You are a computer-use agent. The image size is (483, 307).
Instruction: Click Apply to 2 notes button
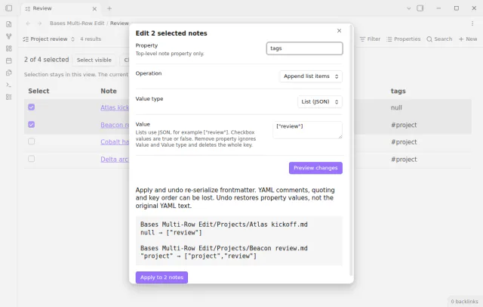pos(162,278)
